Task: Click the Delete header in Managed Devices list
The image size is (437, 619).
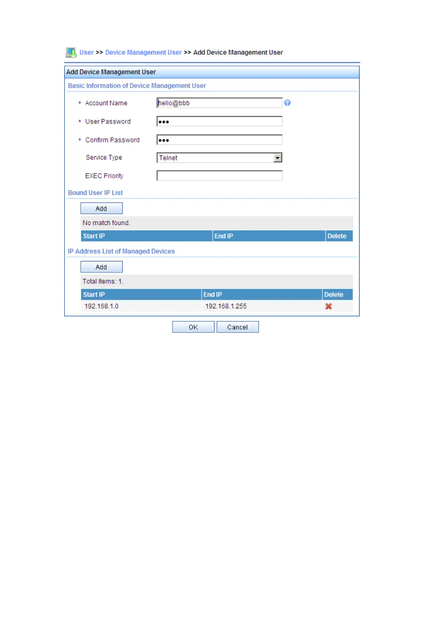Action: point(337,294)
